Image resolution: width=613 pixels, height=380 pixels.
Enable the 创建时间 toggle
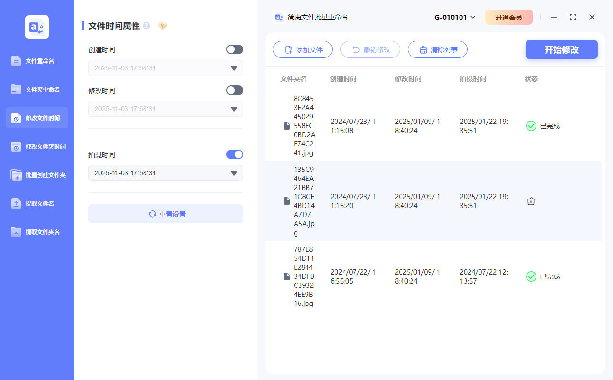234,49
